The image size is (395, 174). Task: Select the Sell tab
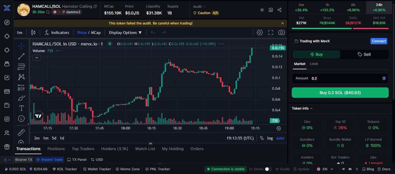click(x=364, y=54)
